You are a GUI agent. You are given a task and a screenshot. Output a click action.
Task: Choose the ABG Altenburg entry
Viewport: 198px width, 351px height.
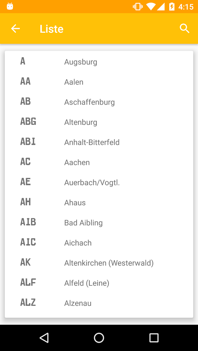coord(99,122)
